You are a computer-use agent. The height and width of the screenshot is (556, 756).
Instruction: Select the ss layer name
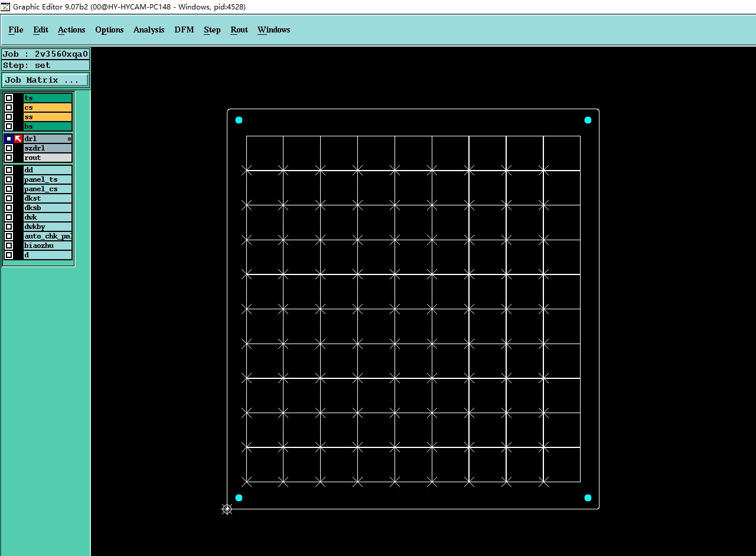[48, 117]
